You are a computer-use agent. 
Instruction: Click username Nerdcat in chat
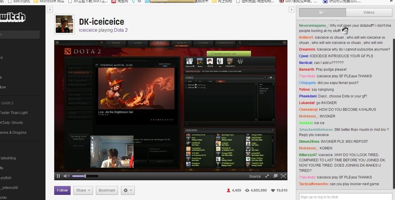pyautogui.click(x=306, y=63)
